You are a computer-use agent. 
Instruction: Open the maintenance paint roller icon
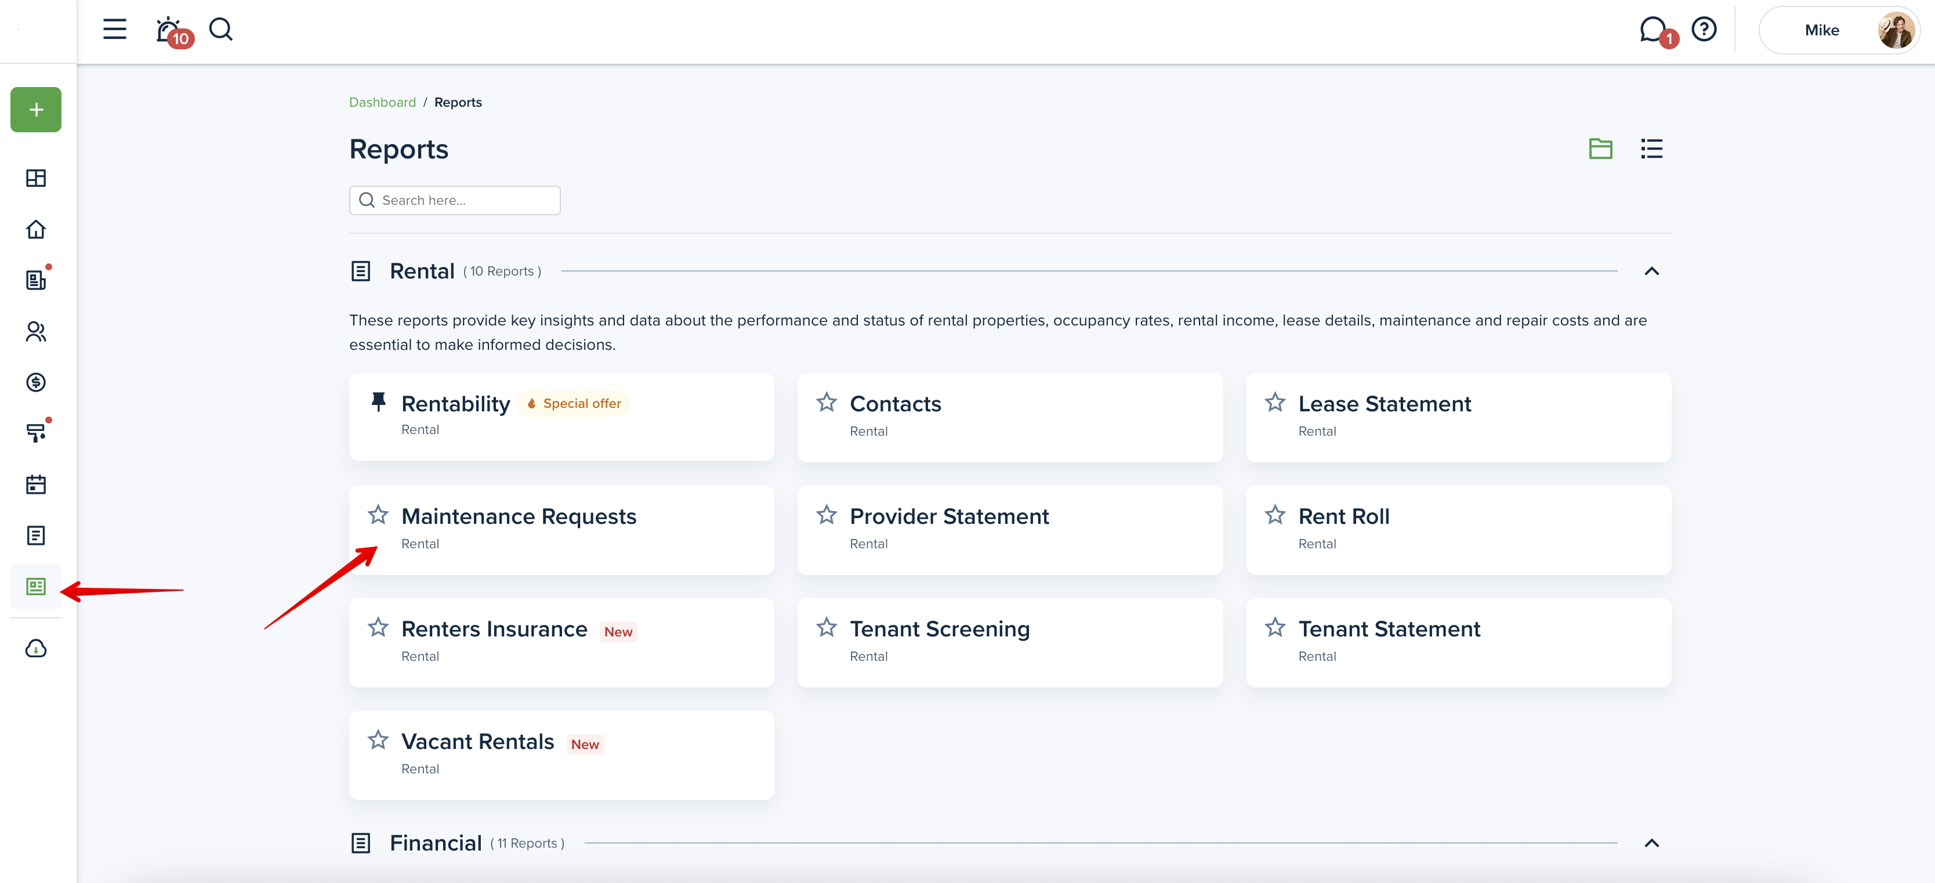[x=36, y=433]
